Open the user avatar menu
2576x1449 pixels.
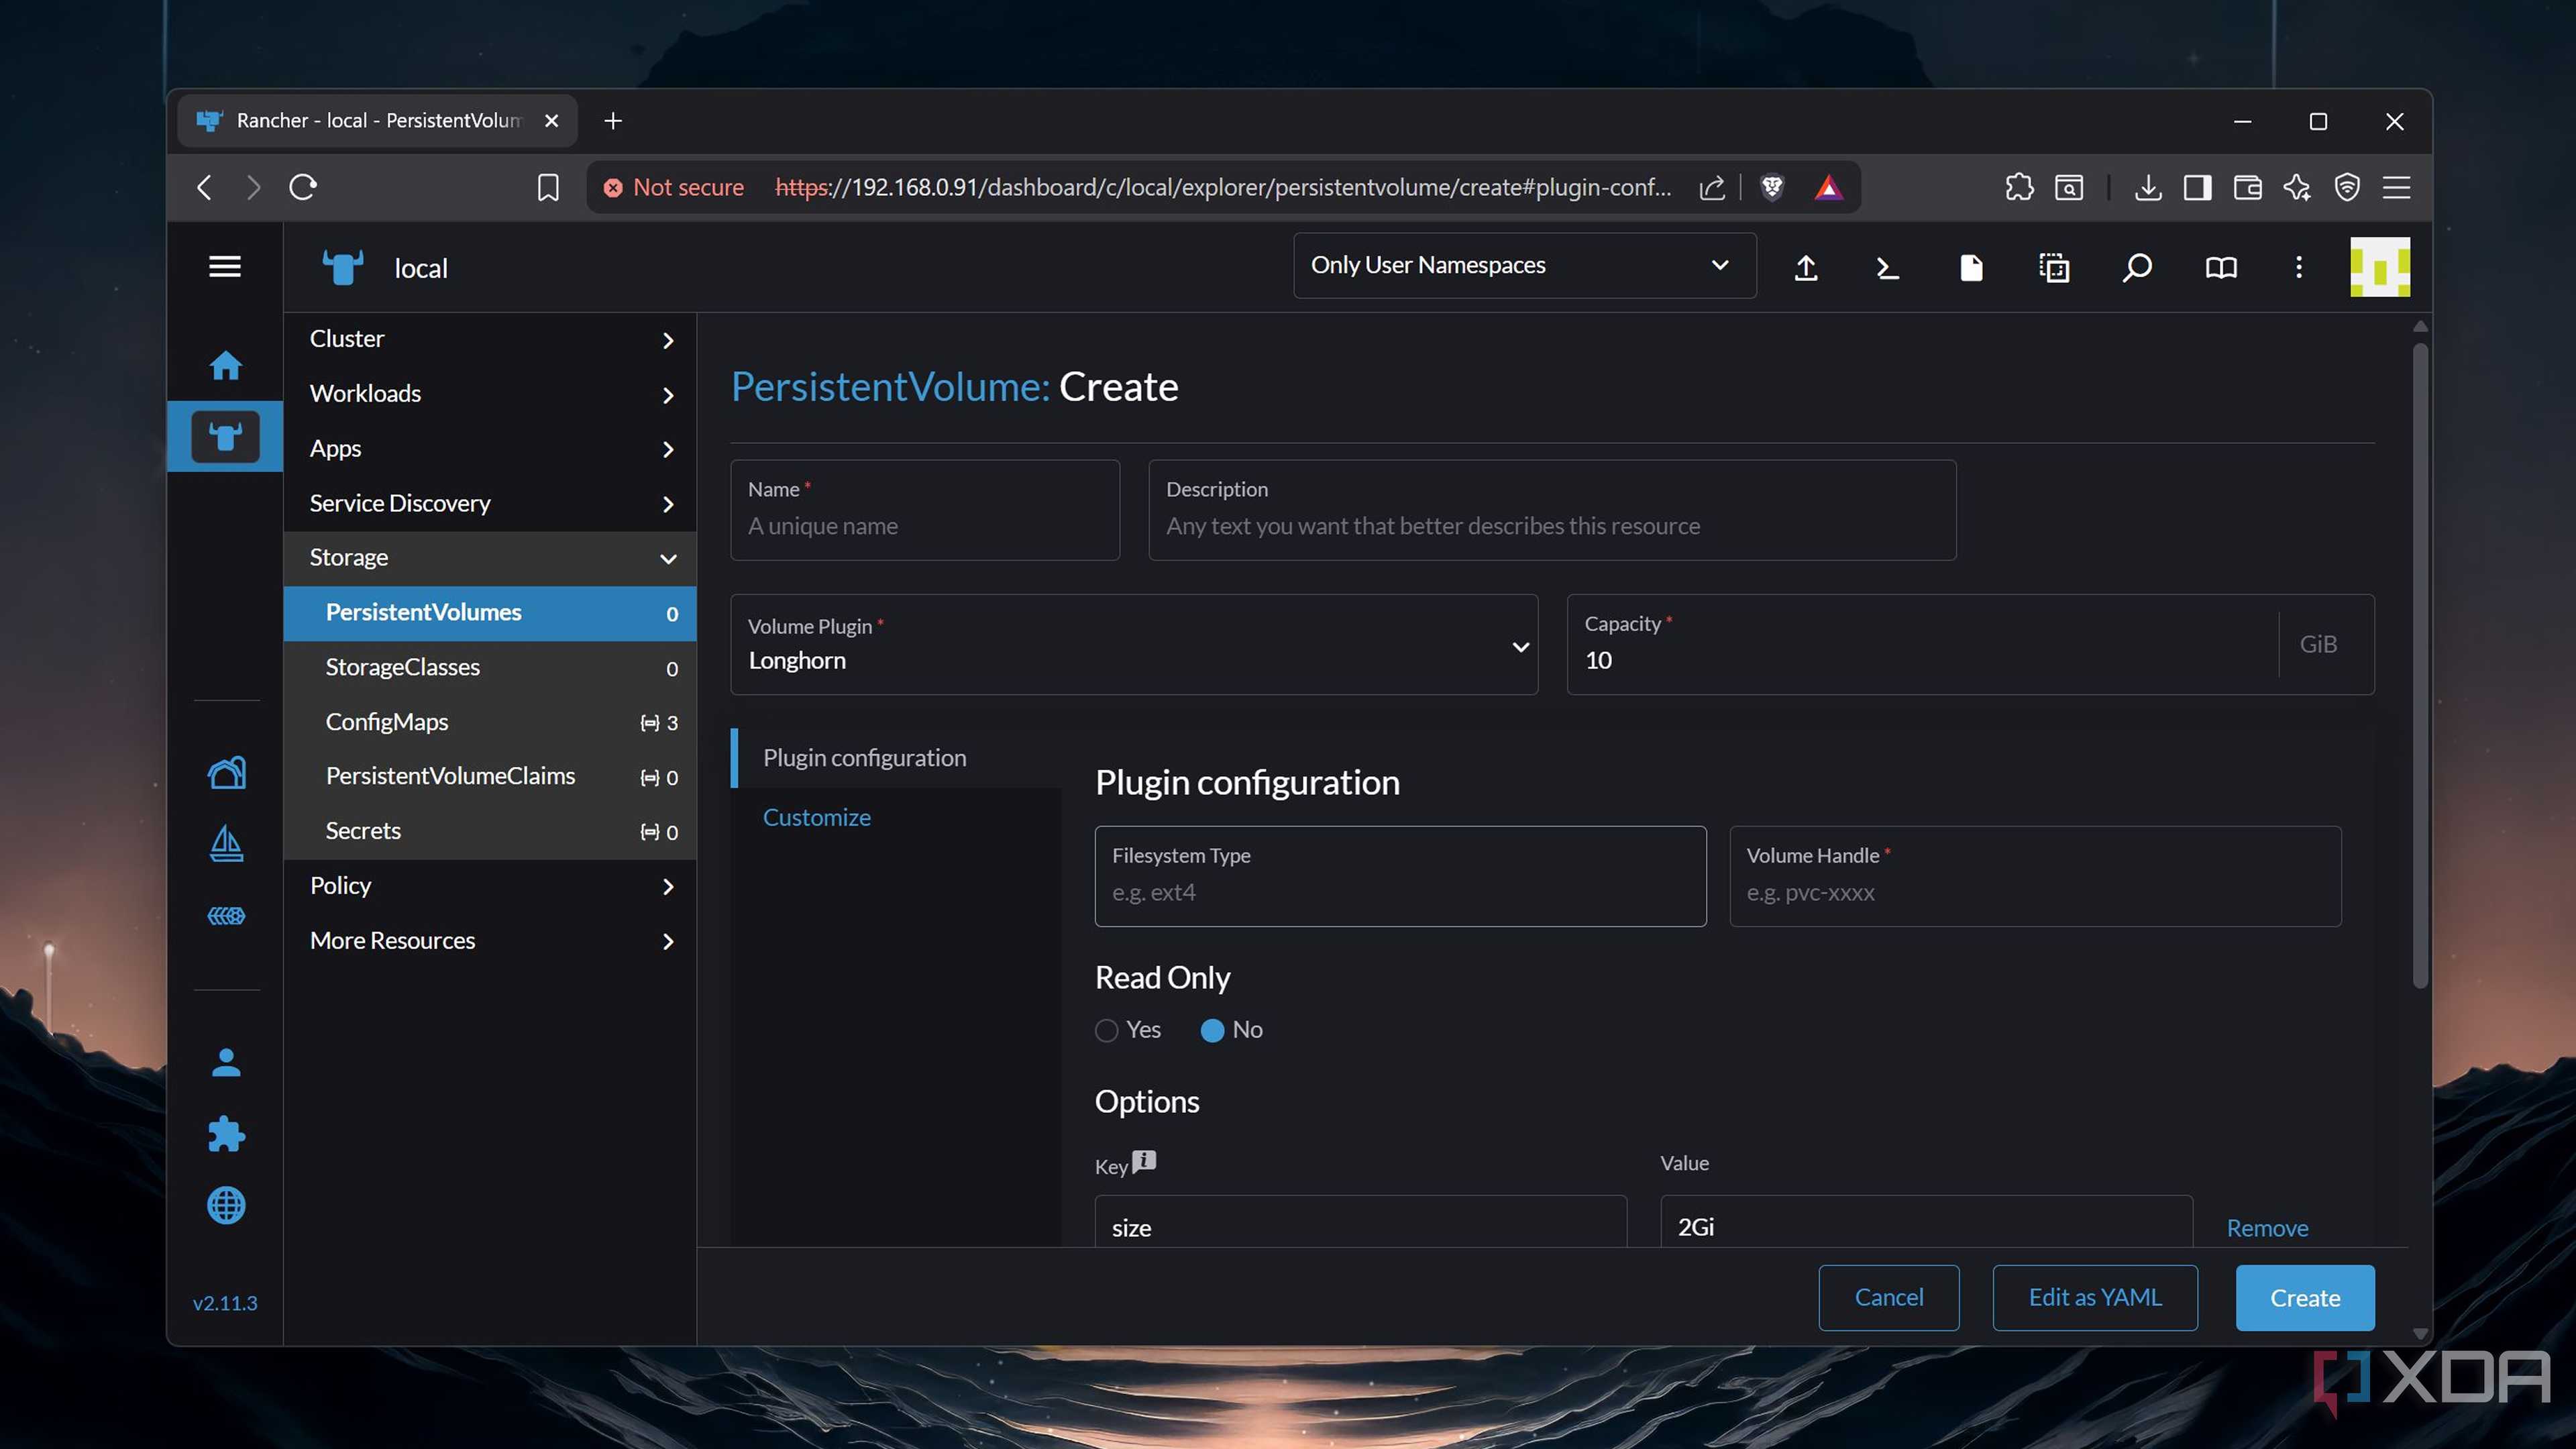point(2380,267)
